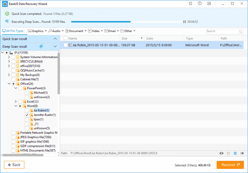248x173 pixels.
Task: Click the search magnifier icon
Action: 241,32
